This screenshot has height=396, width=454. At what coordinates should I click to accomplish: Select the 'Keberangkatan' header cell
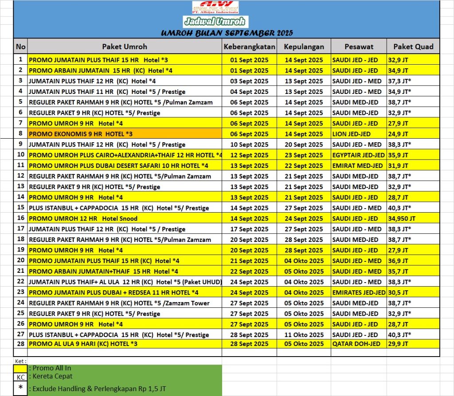[249, 47]
